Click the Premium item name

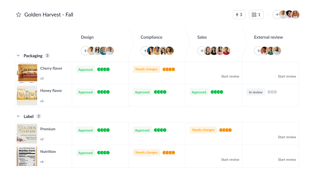(48, 129)
